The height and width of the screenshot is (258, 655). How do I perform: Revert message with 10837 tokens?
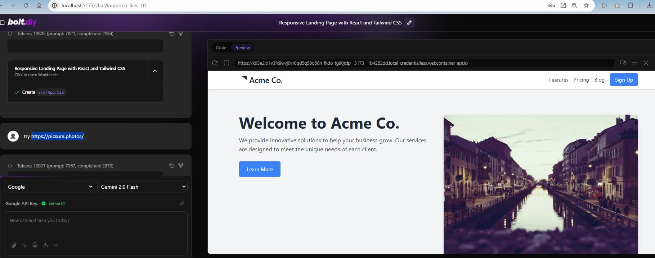pyautogui.click(x=172, y=166)
